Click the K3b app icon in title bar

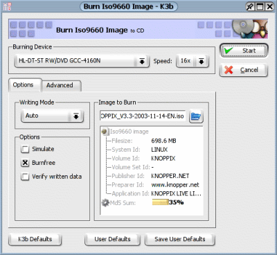[7, 7]
